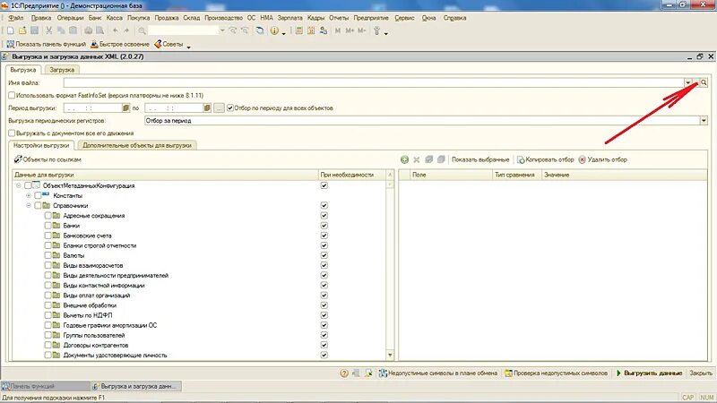
Task: Check the ОбъектМетаданныхКонфигурация checkbox
Action: [x=28, y=185]
